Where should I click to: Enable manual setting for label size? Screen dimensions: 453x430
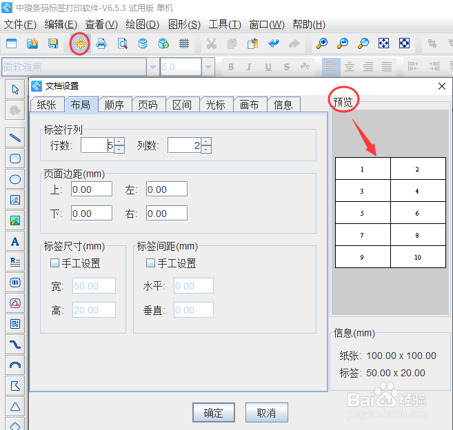pyautogui.click(x=54, y=263)
